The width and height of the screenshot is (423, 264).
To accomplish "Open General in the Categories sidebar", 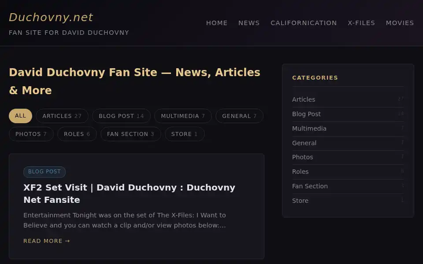I will (x=348, y=143).
